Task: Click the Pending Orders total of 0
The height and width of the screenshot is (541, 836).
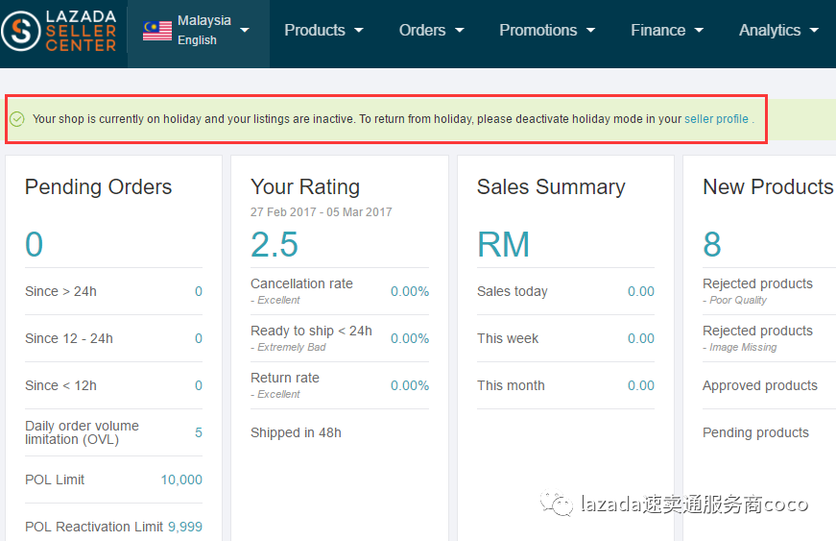Action: (x=35, y=244)
